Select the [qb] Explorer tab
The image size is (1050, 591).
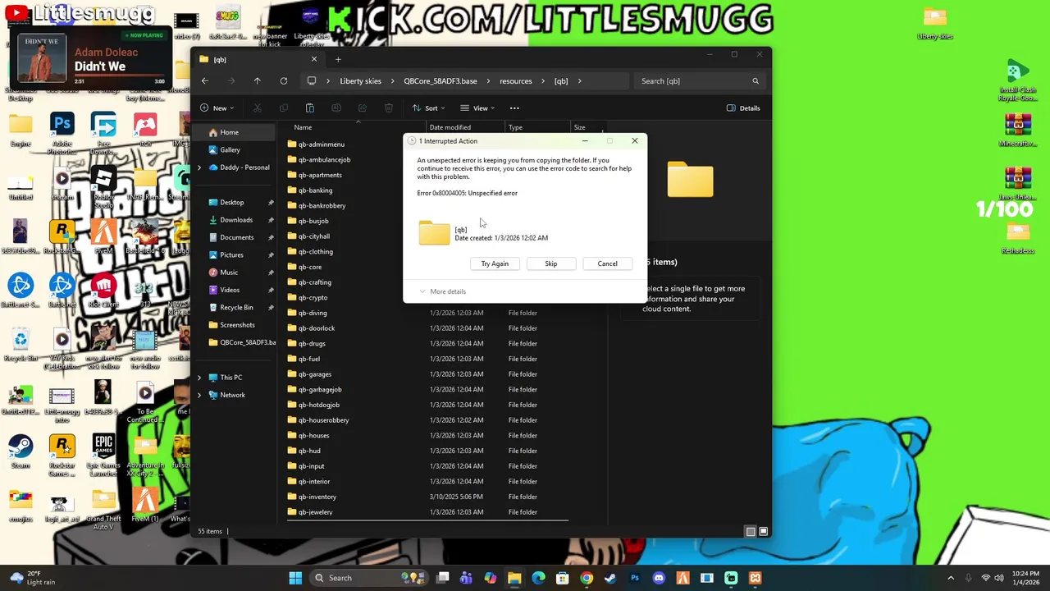[x=258, y=59]
